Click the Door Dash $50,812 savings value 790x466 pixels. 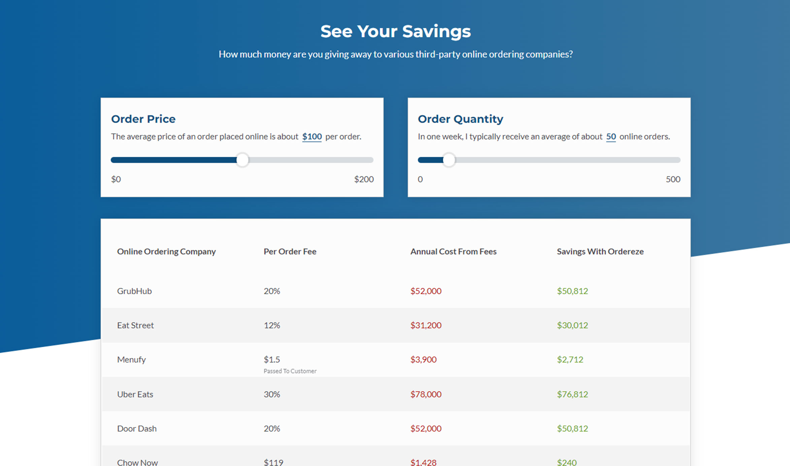point(572,429)
